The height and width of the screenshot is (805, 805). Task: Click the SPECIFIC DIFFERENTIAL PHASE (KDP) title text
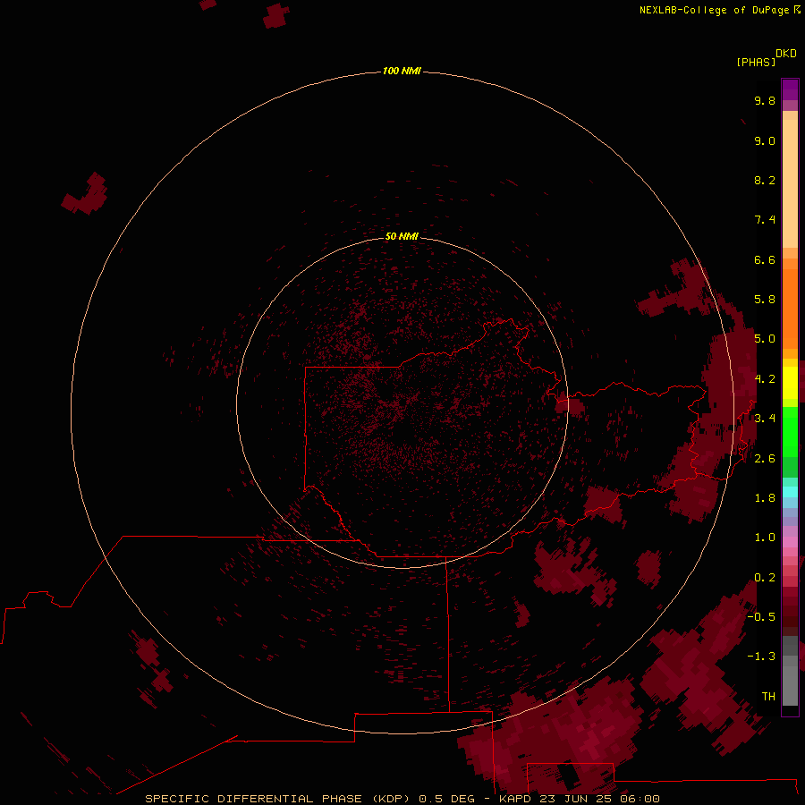tap(277, 799)
